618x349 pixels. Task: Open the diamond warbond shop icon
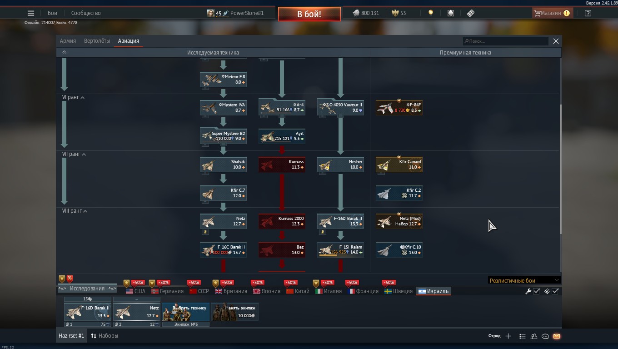point(451,13)
